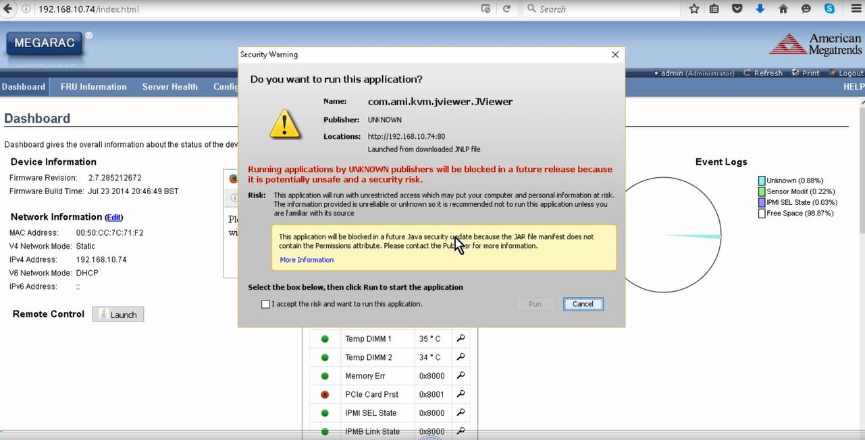Viewport: 865px width, 440px height.
Task: Open sensor details for Temp DIMM 1 magnifier
Action: click(461, 338)
